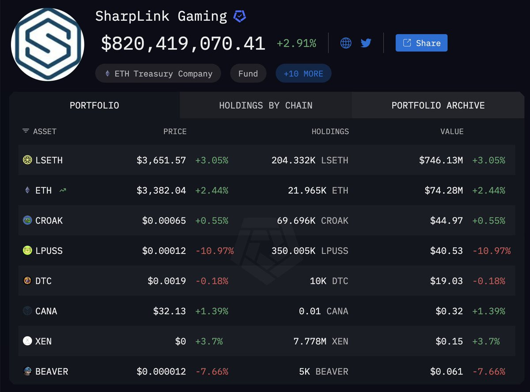This screenshot has width=530, height=392.
Task: Click the LSETH token icon
Action: (x=27, y=160)
